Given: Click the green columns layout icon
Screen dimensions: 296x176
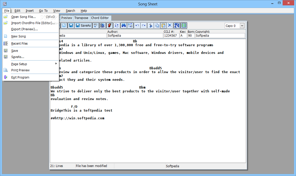Looking at the screenshot, I should (x=184, y=25).
